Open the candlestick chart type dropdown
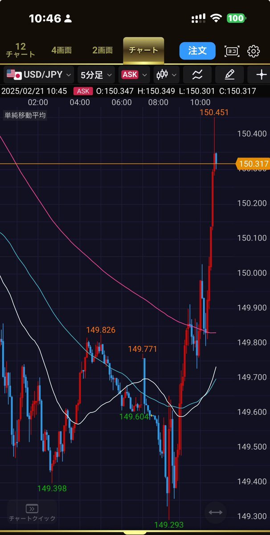Image resolution: width=270 pixels, height=535 pixels. [x=166, y=74]
